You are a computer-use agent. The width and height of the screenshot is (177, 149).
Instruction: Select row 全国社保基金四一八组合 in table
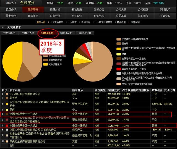[x=88, y=126]
